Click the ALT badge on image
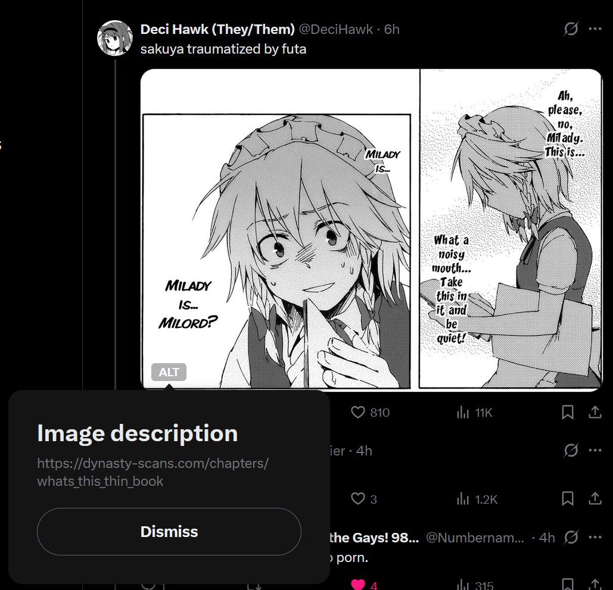Image resolution: width=613 pixels, height=590 pixels. [169, 372]
